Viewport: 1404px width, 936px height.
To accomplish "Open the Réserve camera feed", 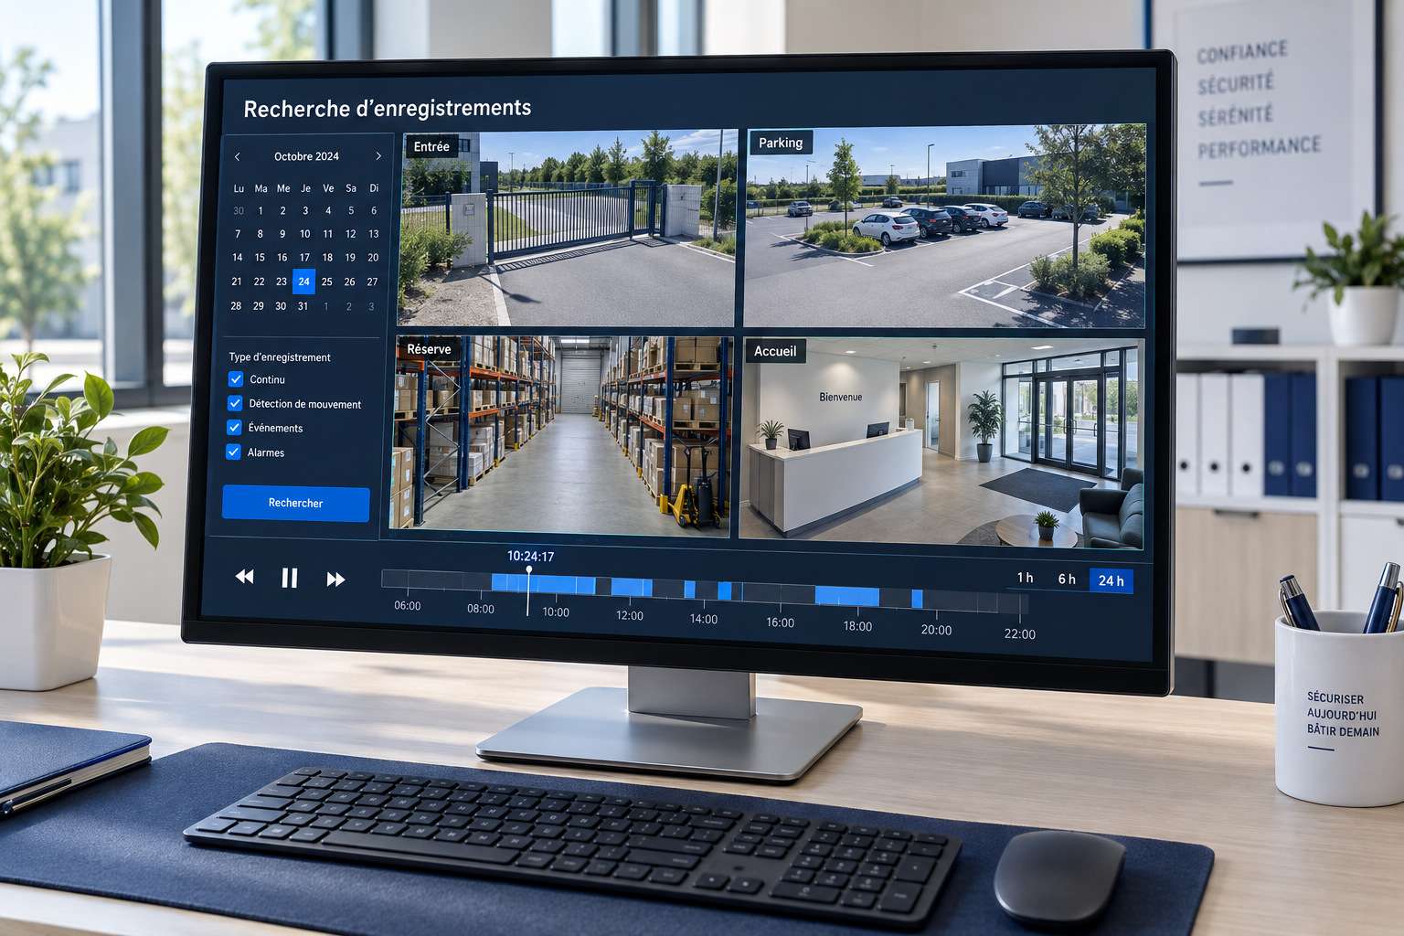I will coord(563,434).
